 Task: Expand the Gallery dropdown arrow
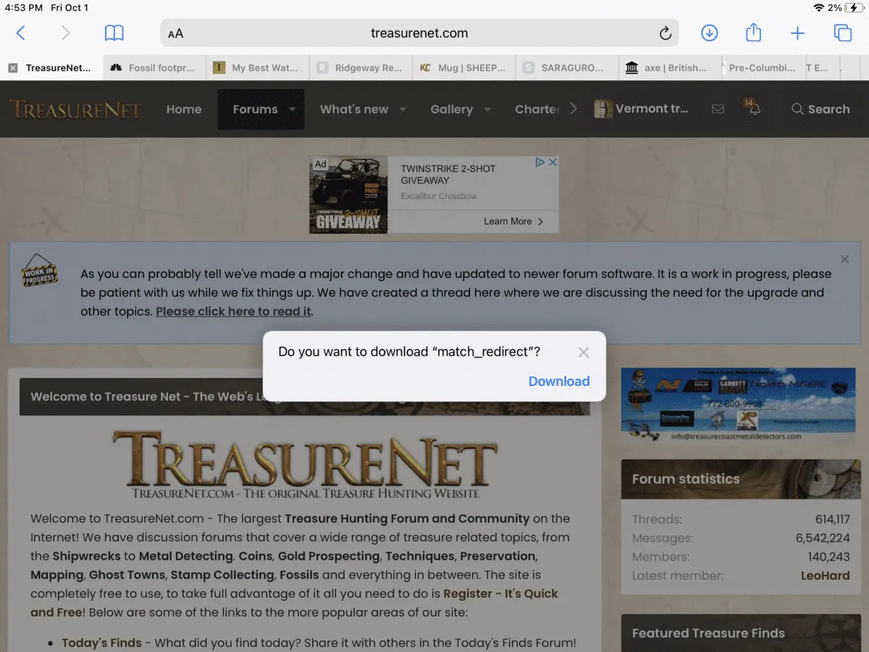[487, 109]
